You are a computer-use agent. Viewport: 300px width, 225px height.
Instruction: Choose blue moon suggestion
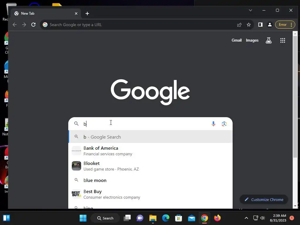(150, 180)
